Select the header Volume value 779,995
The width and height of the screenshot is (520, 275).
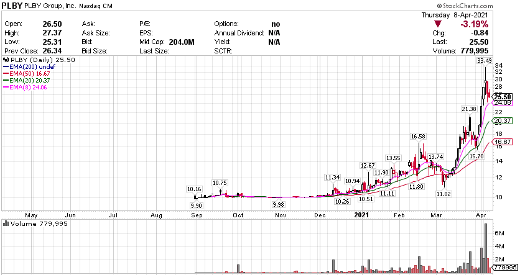(475, 51)
